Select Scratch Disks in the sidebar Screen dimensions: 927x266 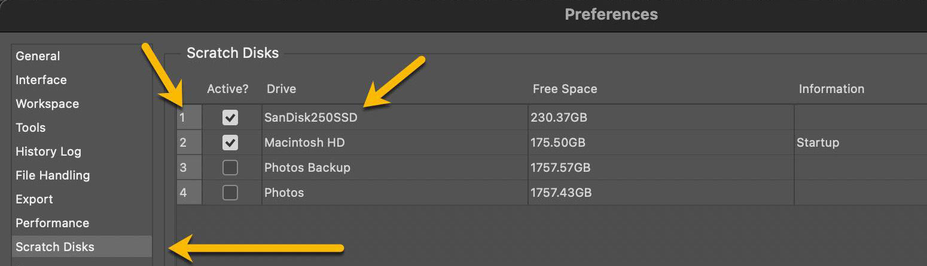click(x=55, y=247)
